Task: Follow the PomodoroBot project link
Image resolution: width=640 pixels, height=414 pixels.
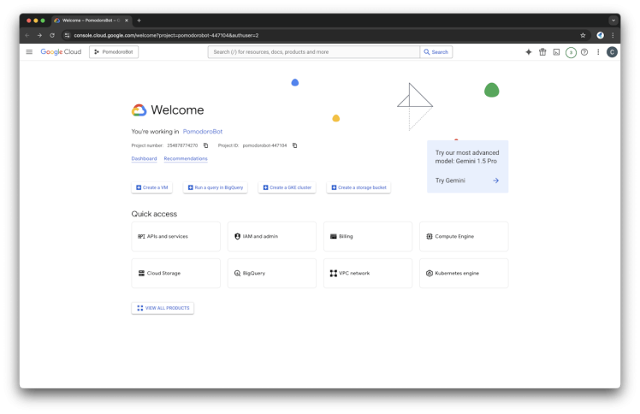Action: [203, 132]
